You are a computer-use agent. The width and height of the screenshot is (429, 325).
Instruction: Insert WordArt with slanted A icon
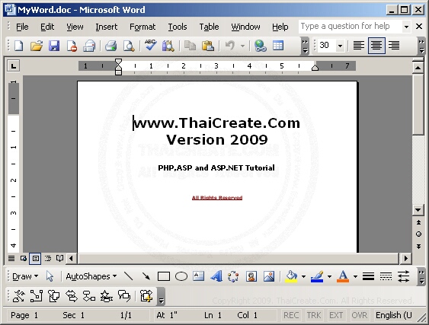click(x=216, y=276)
